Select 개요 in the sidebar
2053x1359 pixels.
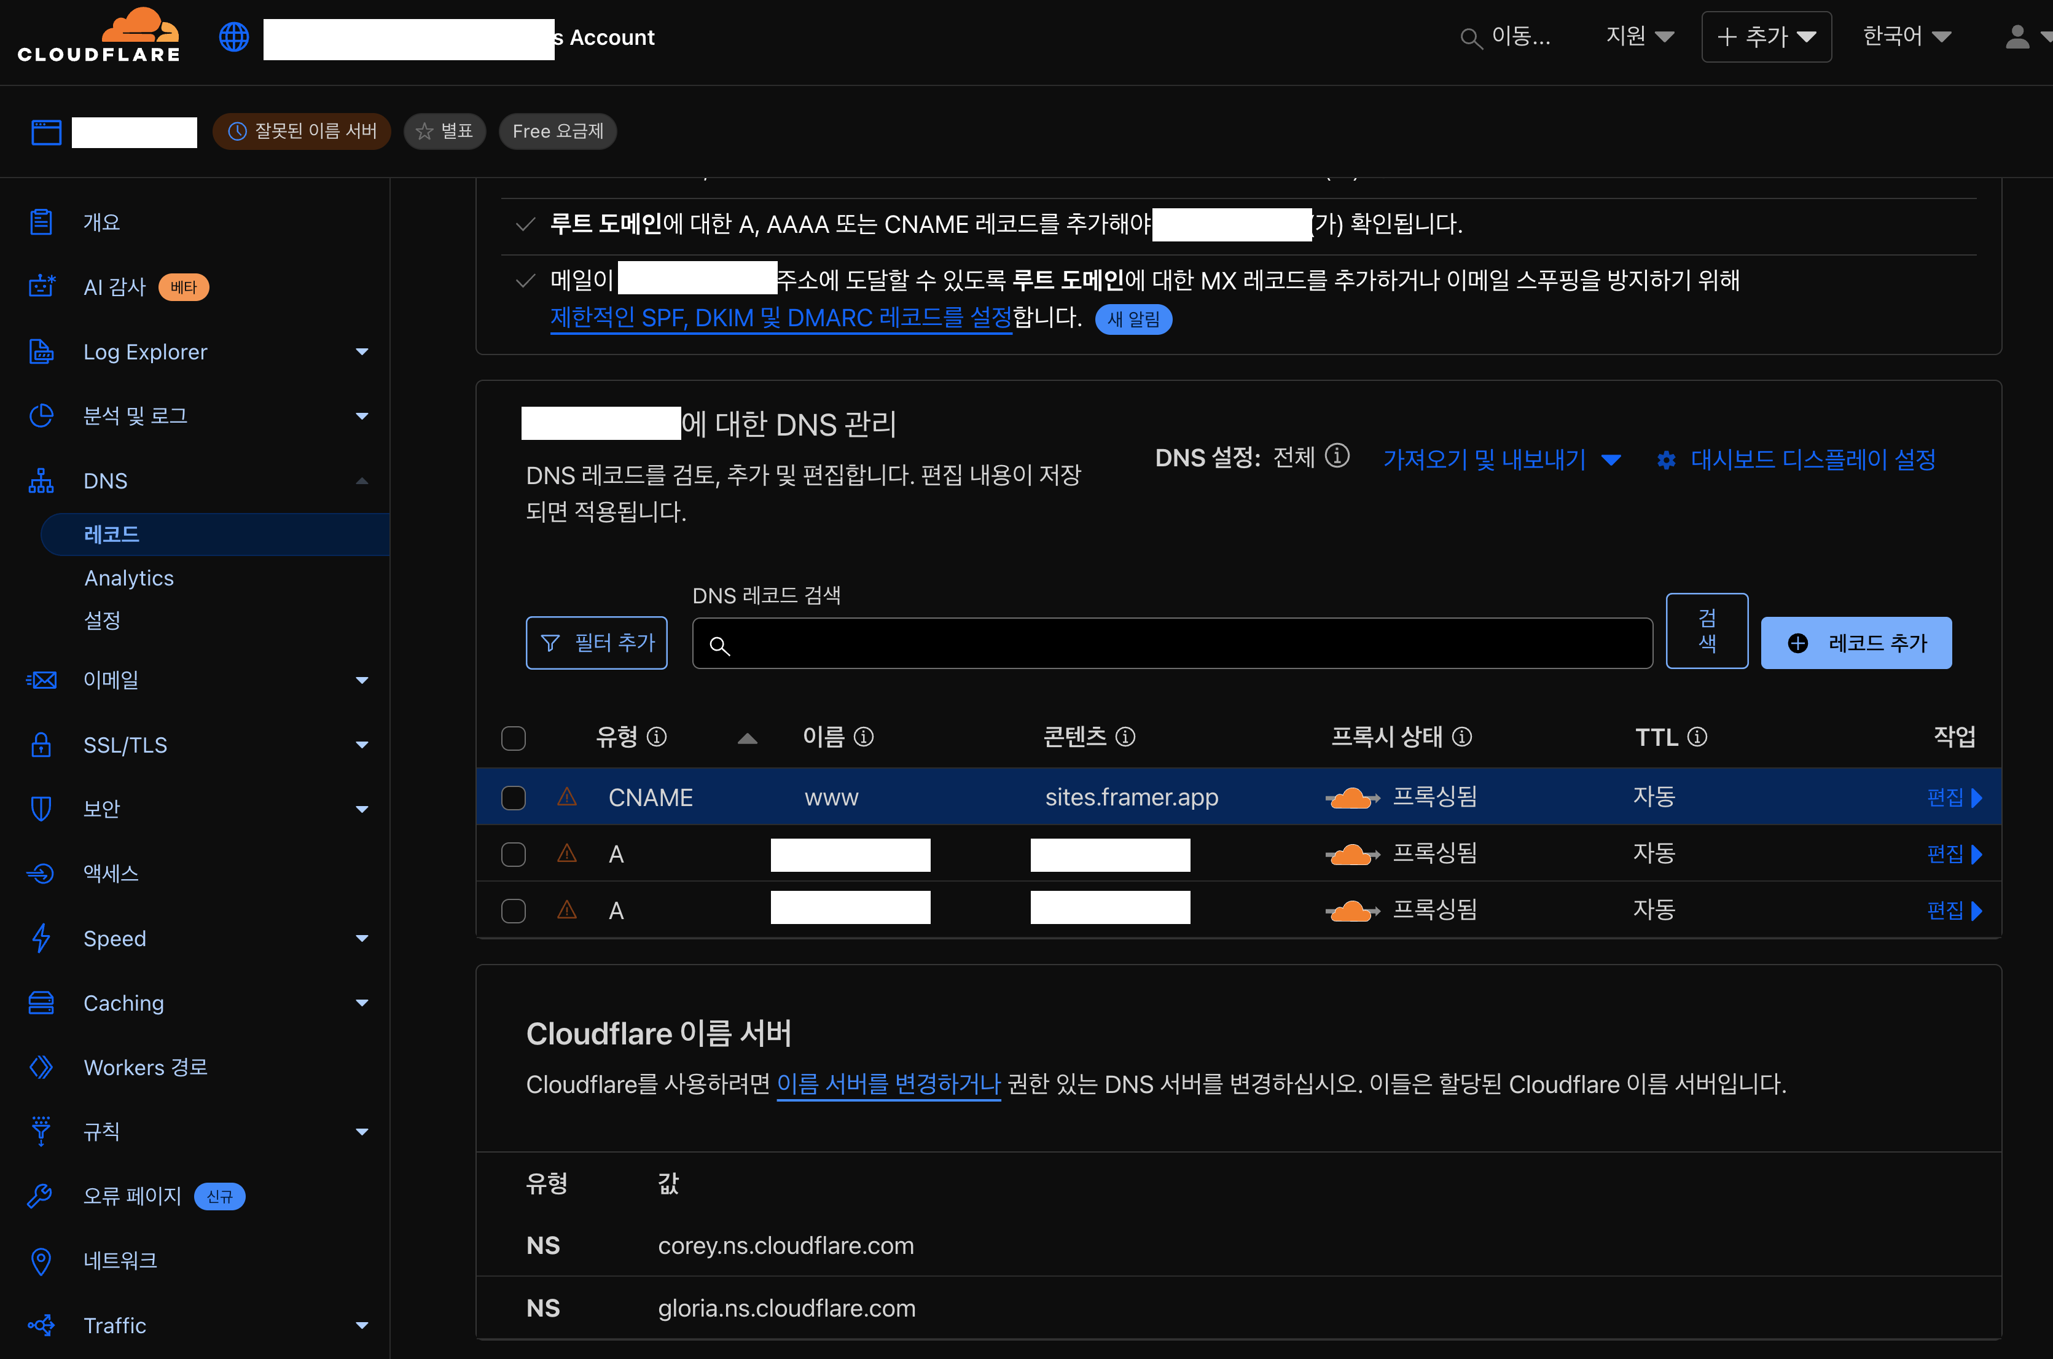click(x=101, y=222)
